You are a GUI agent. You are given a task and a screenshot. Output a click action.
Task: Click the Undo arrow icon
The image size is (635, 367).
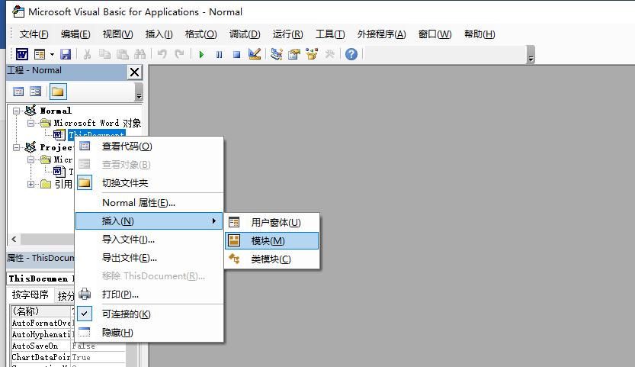[162, 54]
